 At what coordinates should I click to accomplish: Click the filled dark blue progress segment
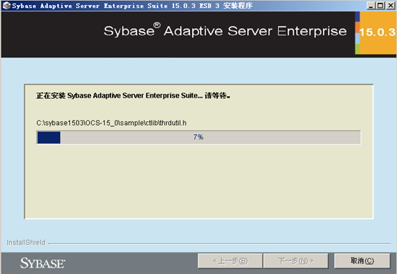click(49, 138)
